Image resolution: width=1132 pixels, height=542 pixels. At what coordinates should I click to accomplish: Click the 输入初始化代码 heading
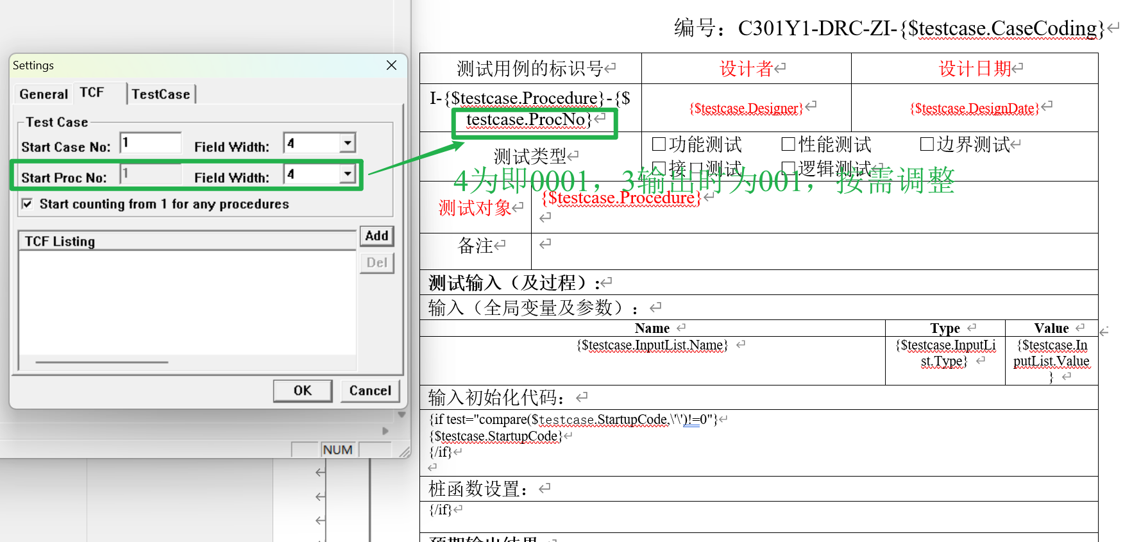(496, 398)
